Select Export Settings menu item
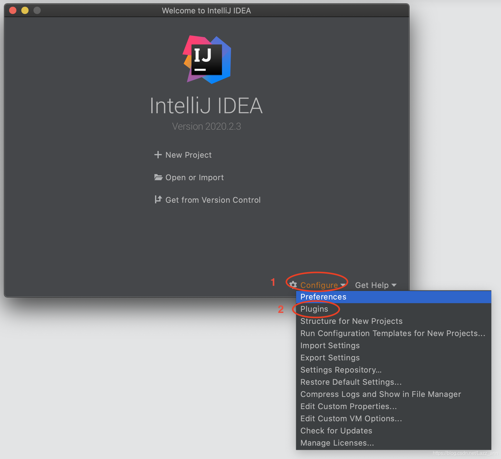This screenshot has height=459, width=501. (394, 358)
